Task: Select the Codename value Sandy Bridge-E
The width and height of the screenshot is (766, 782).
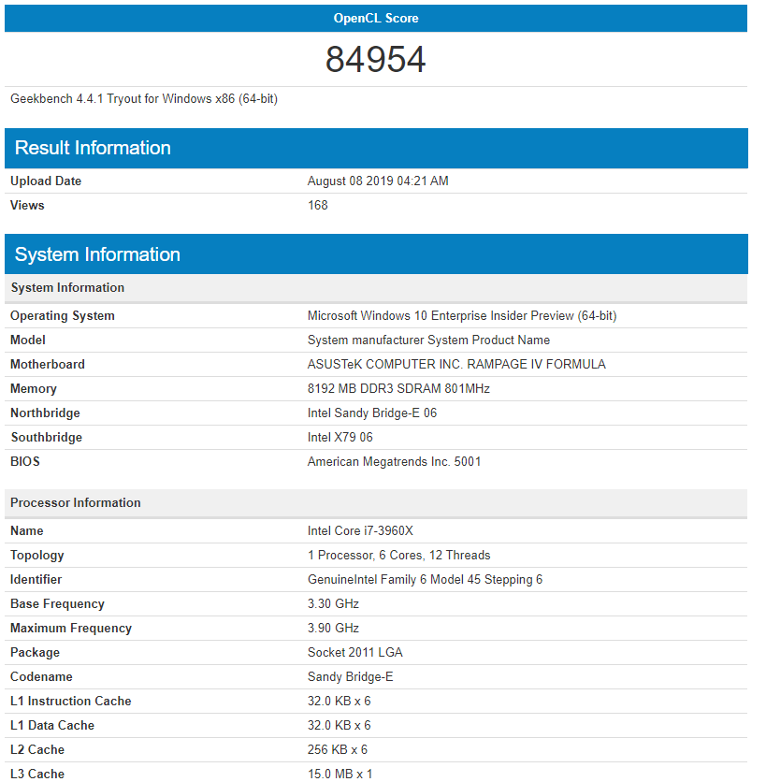Action: 350,677
